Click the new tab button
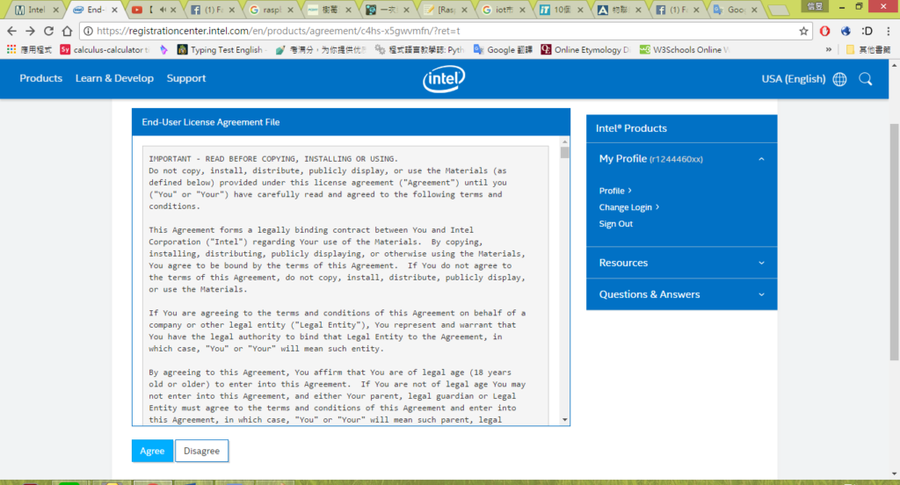 point(778,10)
